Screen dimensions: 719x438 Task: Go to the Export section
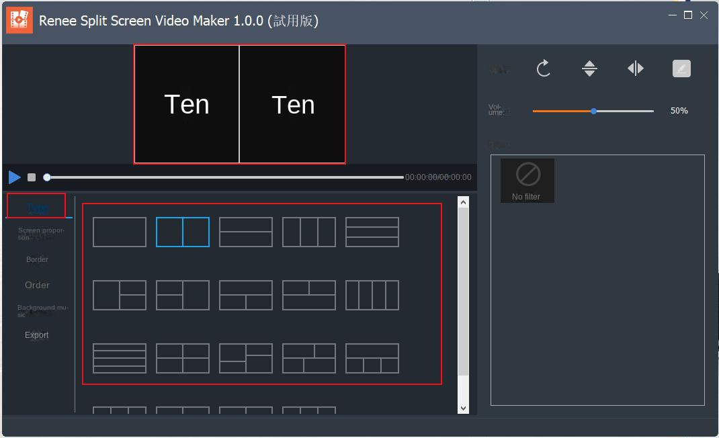click(x=36, y=335)
